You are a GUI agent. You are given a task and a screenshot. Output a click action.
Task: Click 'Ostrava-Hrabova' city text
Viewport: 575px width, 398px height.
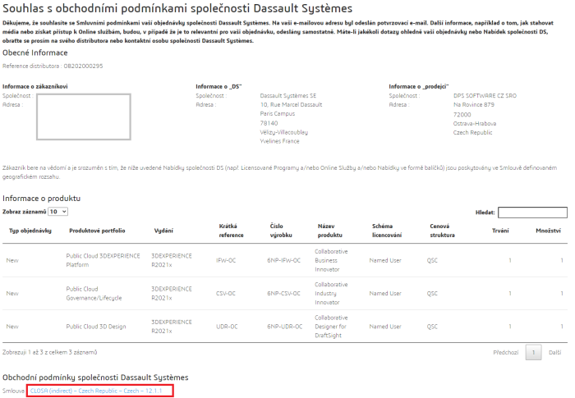pyautogui.click(x=475, y=123)
